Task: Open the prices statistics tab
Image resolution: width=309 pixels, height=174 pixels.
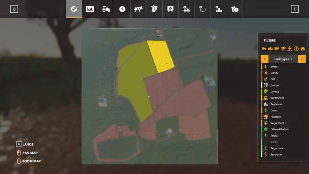Action: [x=90, y=9]
